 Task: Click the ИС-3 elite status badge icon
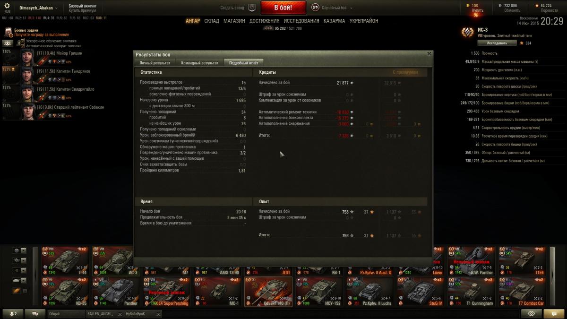coord(467,32)
